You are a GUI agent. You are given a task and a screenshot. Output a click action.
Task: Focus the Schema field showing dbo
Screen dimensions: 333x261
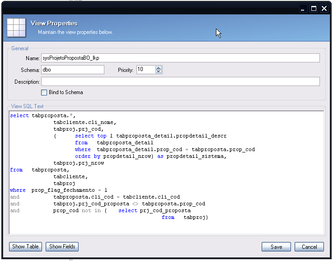tap(72, 70)
